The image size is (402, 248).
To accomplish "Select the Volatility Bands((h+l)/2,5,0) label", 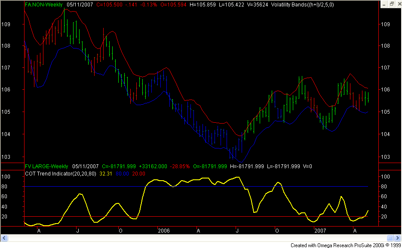I will [303, 5].
